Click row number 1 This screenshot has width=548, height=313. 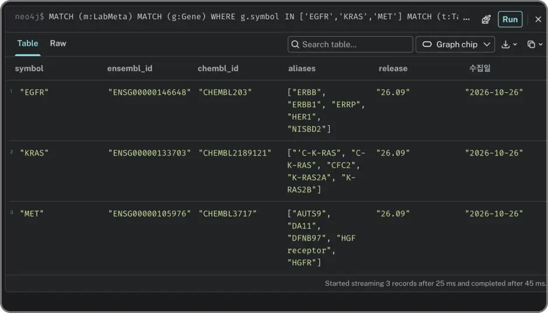(x=11, y=91)
